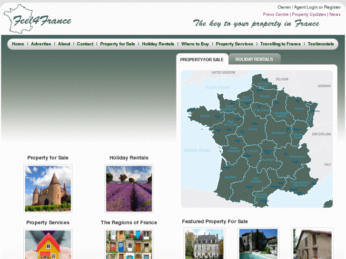
Task: Select Alsace region on the map
Action: point(310,117)
